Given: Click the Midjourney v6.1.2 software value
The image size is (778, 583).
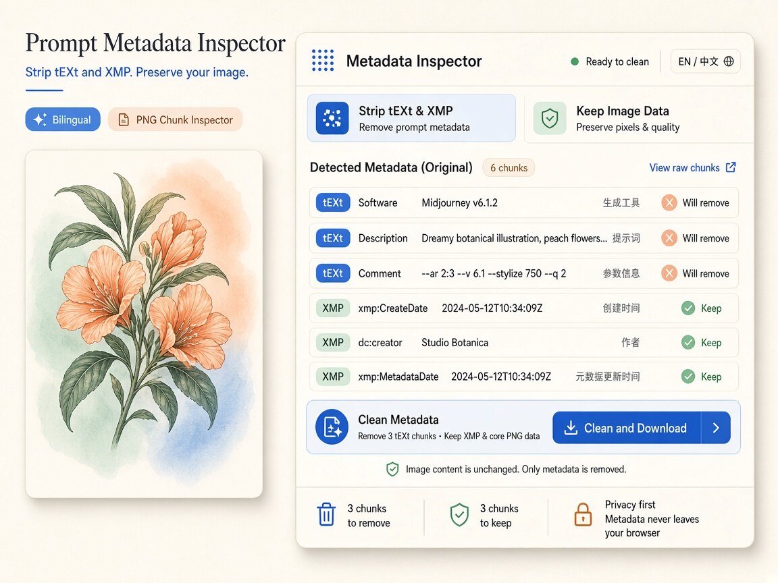Looking at the screenshot, I should pos(459,202).
